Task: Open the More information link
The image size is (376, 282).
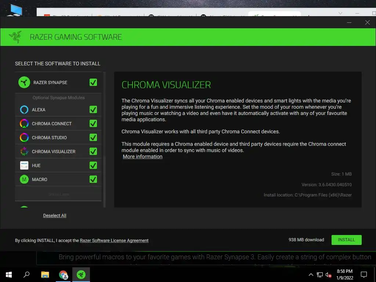Action: point(143,156)
